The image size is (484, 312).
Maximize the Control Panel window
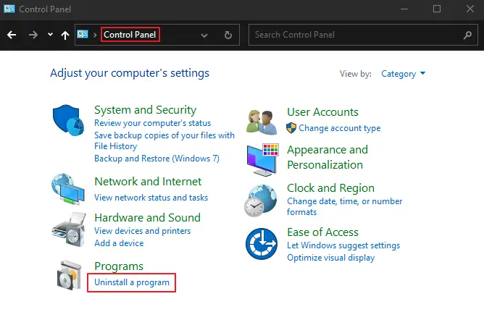(x=437, y=9)
